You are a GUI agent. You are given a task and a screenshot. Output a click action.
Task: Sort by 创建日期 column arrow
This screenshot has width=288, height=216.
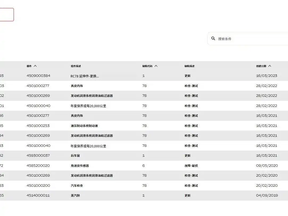270,66
